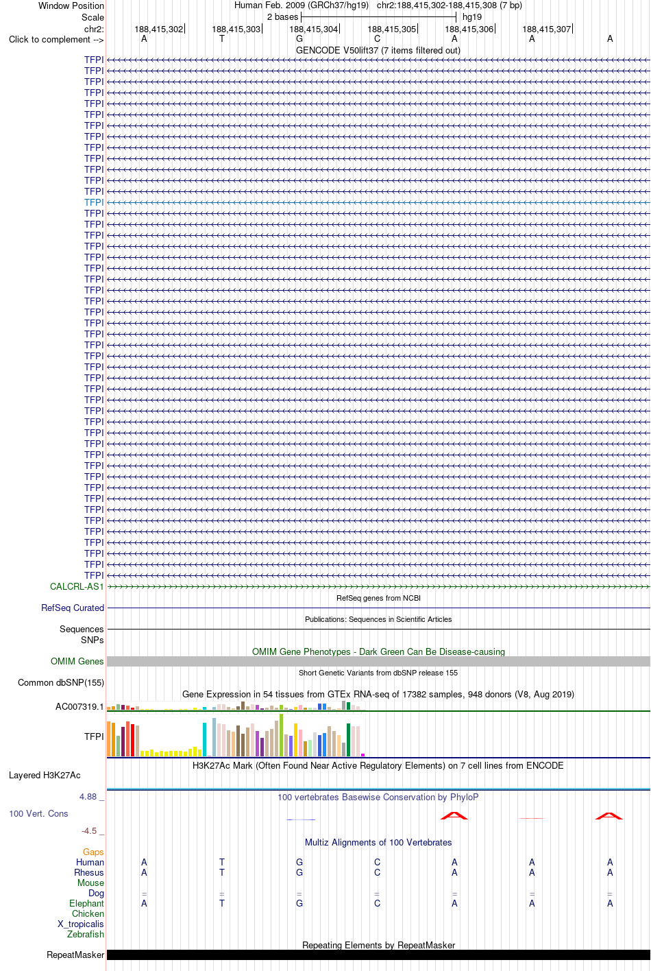
Task: Click TFPI label next to GTEx bar chart
Action: coord(94,736)
